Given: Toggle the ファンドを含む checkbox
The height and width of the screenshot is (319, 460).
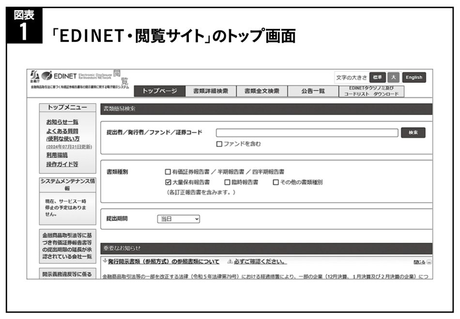Looking at the screenshot, I should [x=219, y=144].
